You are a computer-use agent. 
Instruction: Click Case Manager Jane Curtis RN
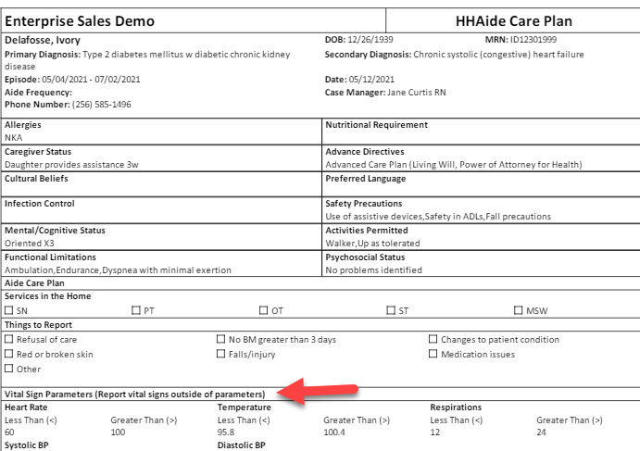click(x=417, y=93)
